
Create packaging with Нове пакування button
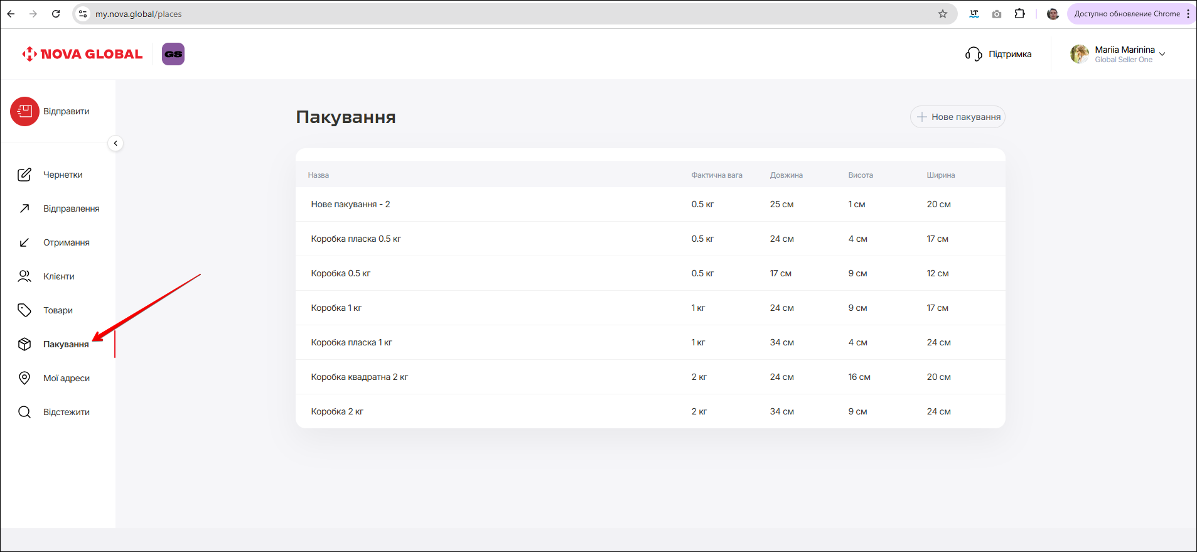957,117
